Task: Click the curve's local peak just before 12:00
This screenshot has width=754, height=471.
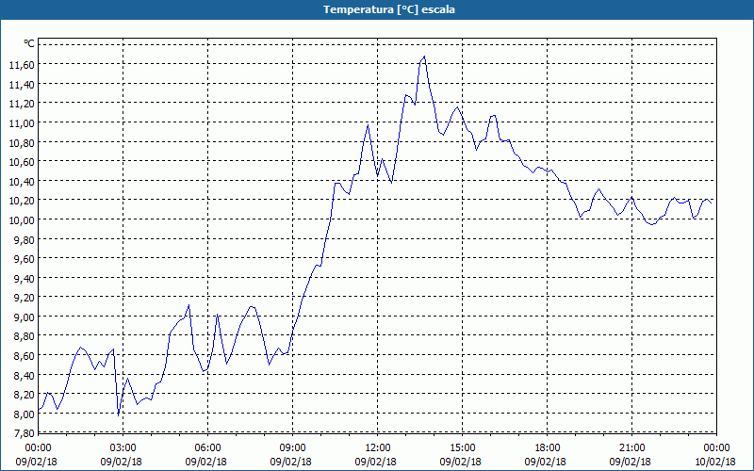Action: pos(368,125)
